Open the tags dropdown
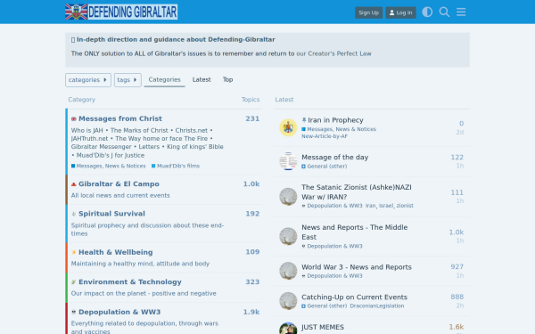The width and height of the screenshot is (535, 334). pos(128,80)
